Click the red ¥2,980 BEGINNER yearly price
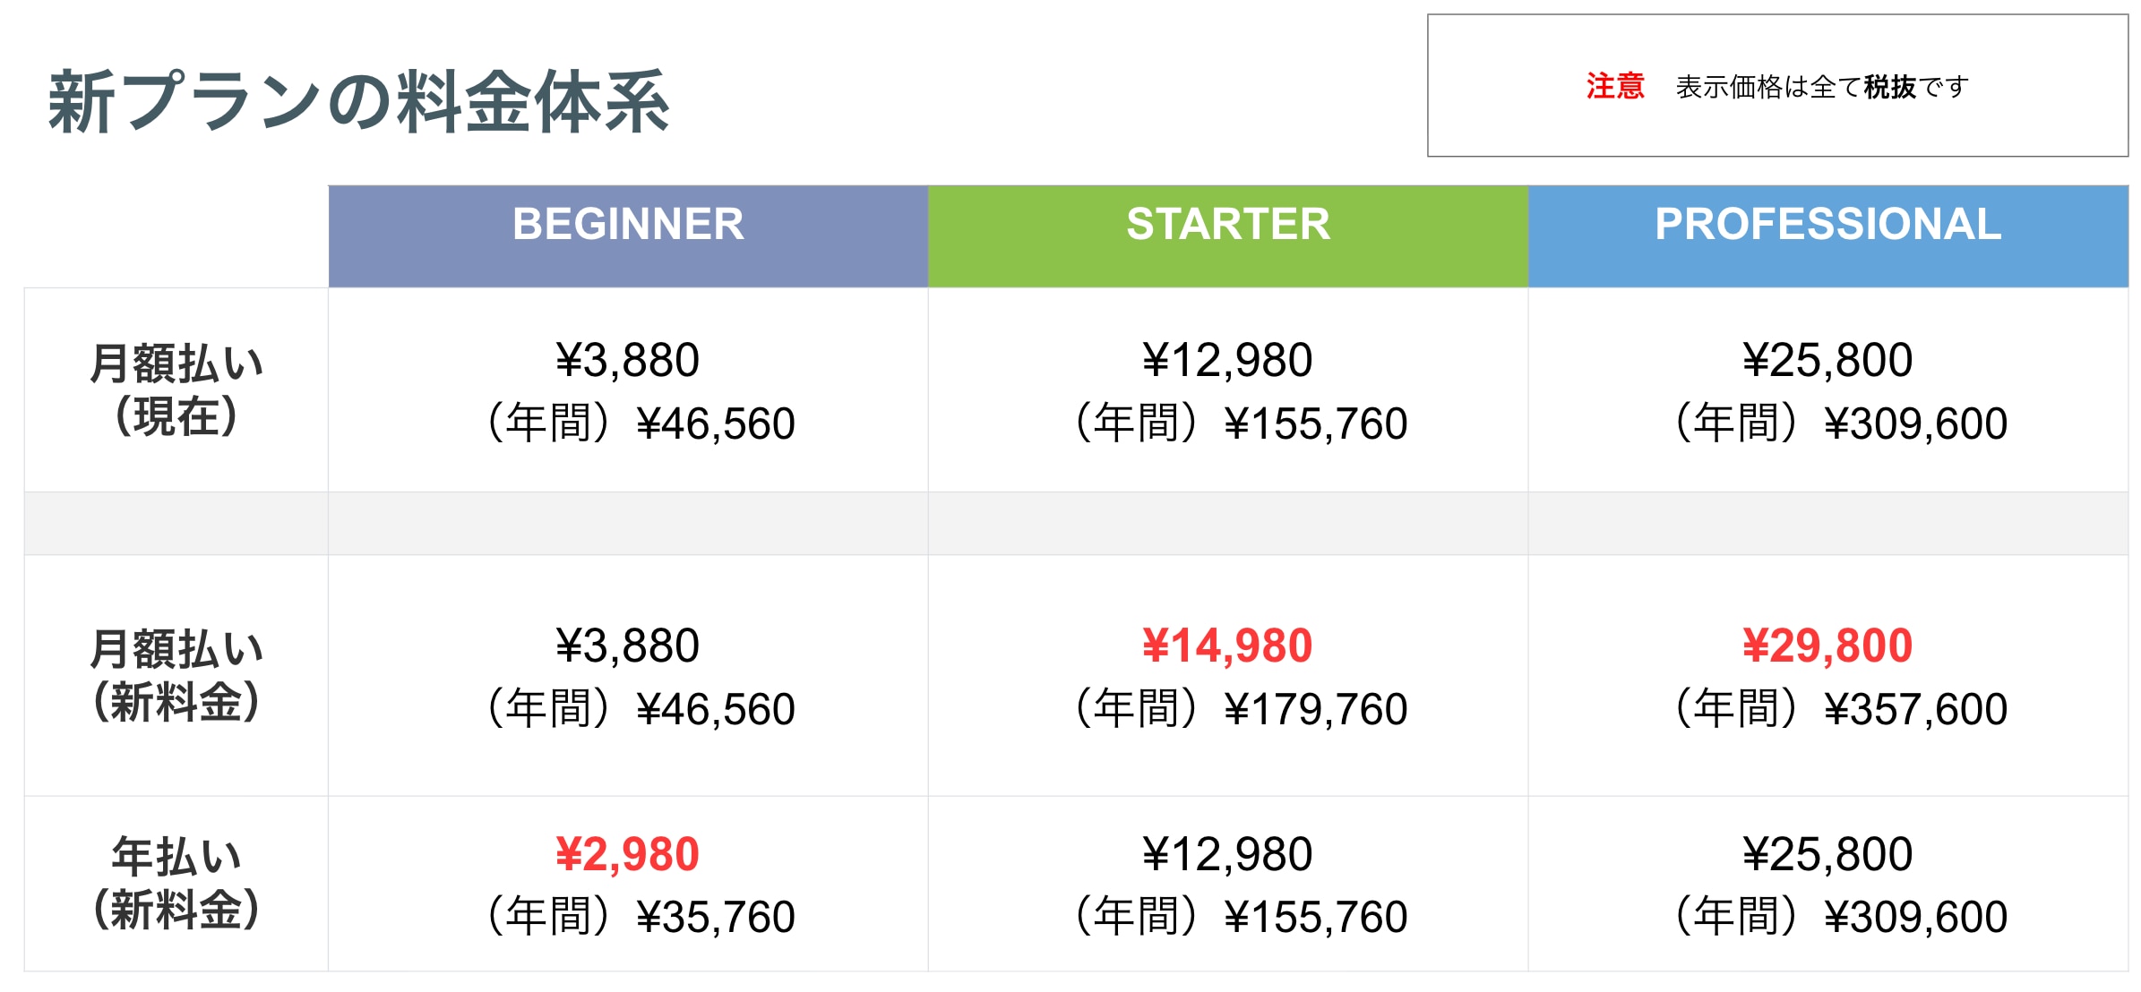Screen dimensions: 2141x992 click(627, 854)
